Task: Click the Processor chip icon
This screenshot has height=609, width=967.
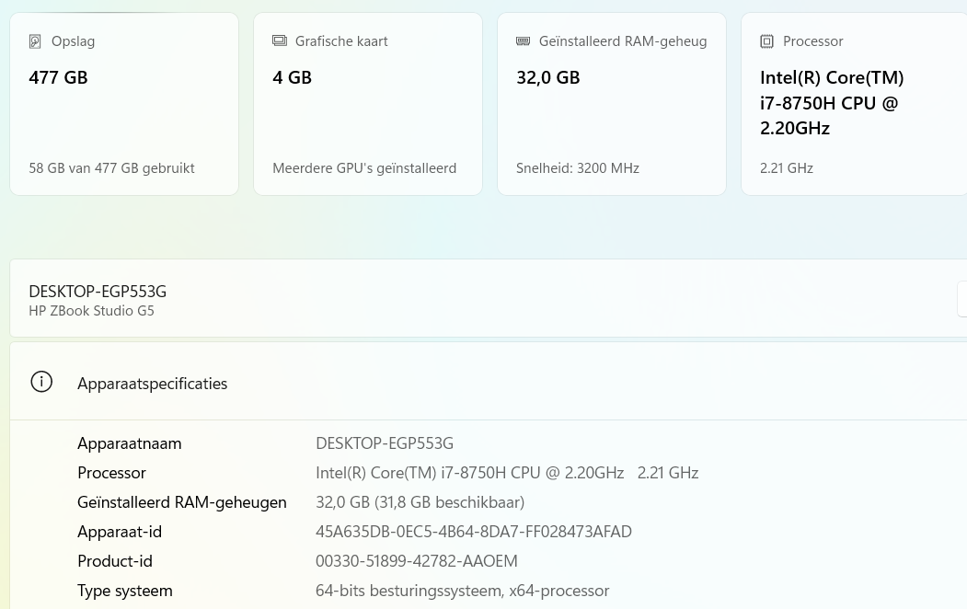Action: point(766,41)
